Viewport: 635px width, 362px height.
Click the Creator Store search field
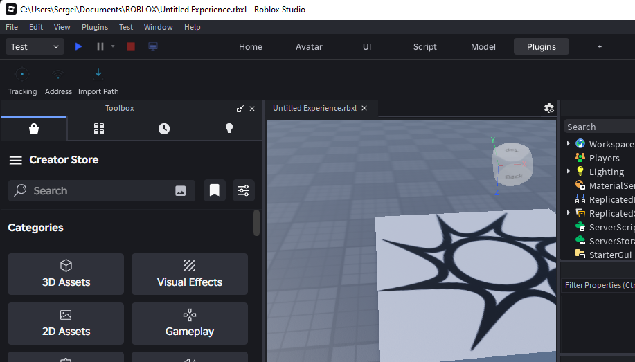pyautogui.click(x=102, y=190)
